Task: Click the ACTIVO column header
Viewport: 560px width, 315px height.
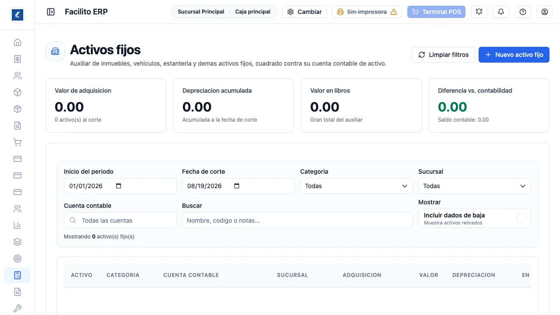Action: tap(81, 275)
